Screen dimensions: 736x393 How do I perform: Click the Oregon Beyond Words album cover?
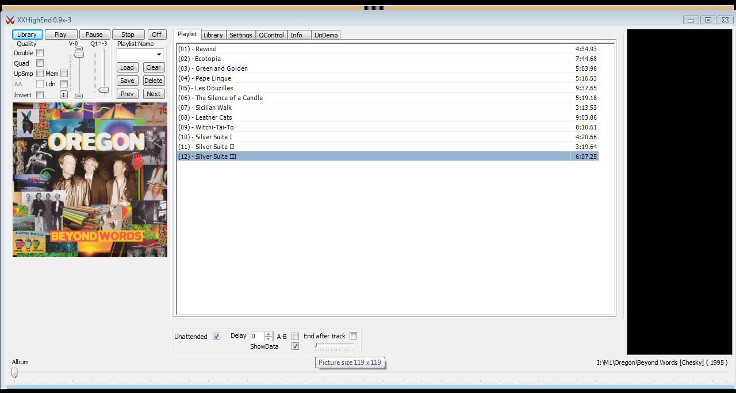click(90, 180)
